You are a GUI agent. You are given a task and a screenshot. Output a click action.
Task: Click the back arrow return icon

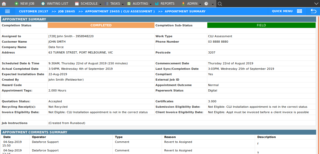pos(313,11)
